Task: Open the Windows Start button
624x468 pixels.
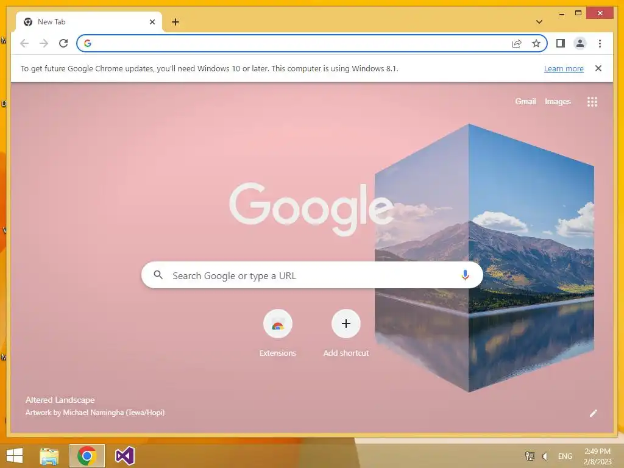Action: point(15,456)
